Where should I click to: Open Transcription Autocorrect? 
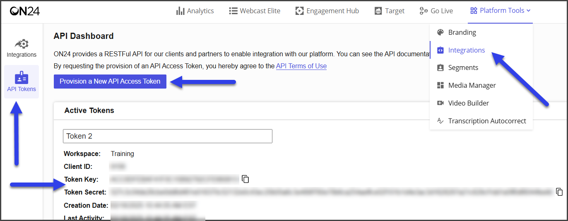coord(481,121)
